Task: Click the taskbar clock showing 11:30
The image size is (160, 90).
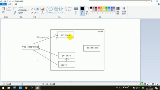Action: click(149, 88)
